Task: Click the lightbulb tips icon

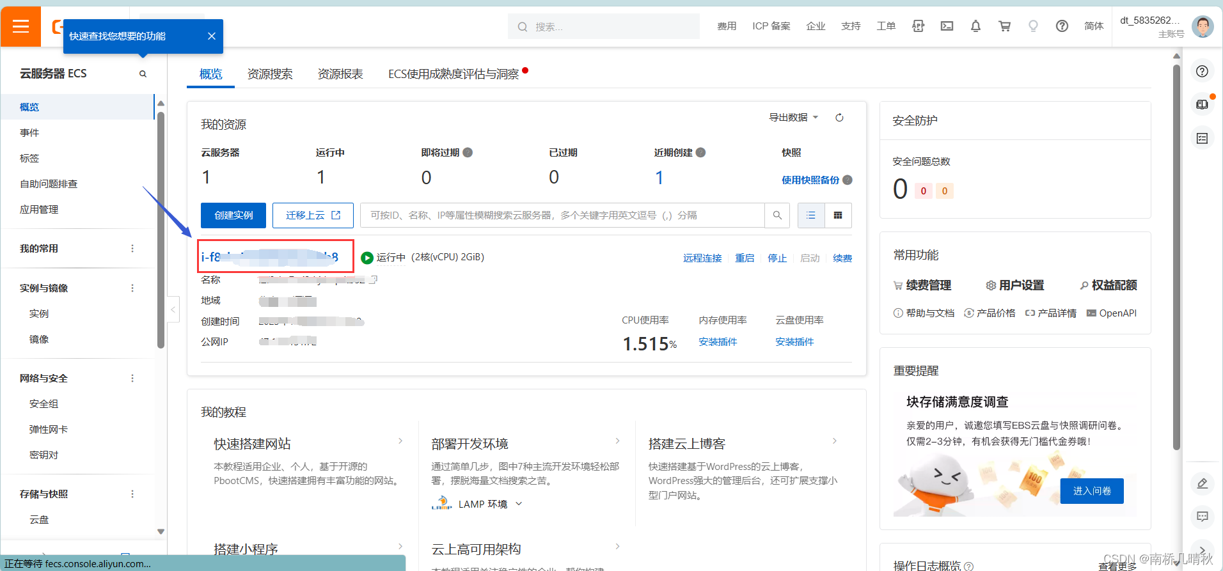Action: pyautogui.click(x=1033, y=26)
